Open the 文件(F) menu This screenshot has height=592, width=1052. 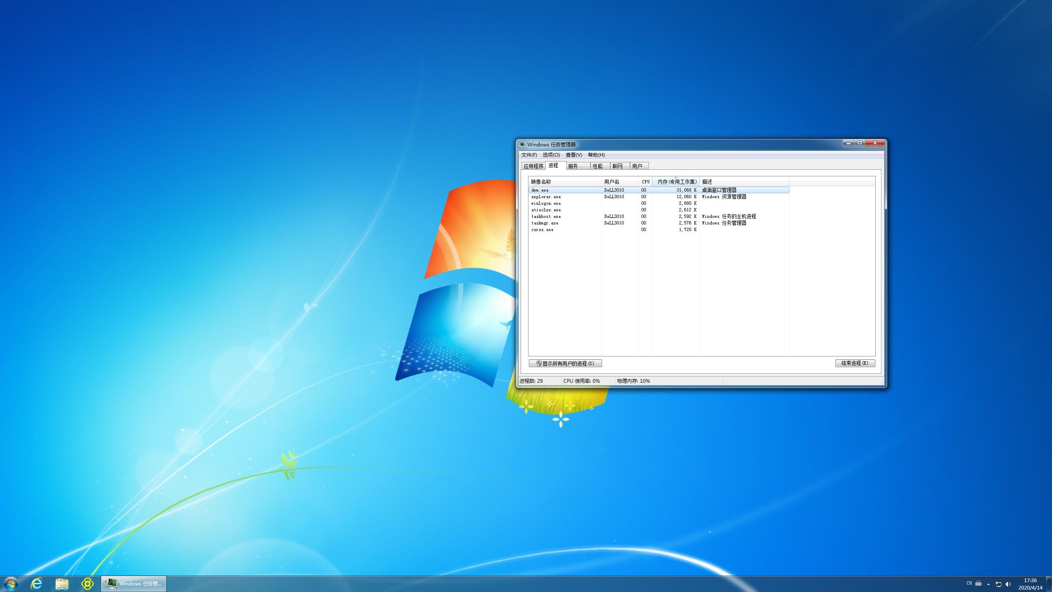click(x=529, y=155)
